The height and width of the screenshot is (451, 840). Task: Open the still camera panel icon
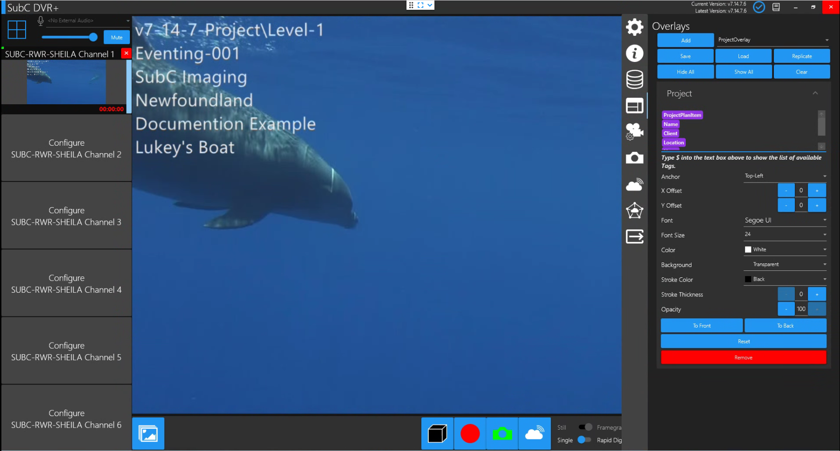pos(634,158)
